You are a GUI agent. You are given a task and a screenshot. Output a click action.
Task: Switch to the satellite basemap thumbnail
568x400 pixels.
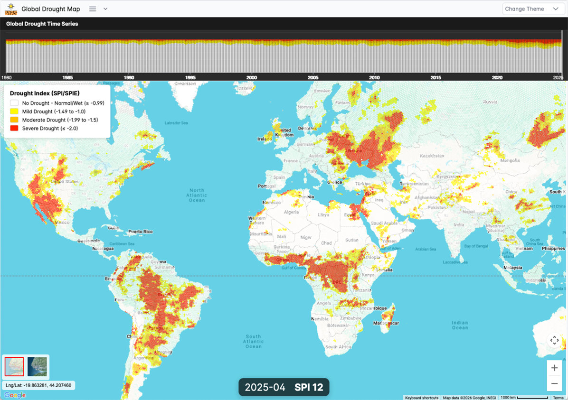click(x=37, y=366)
